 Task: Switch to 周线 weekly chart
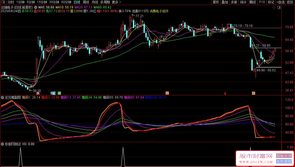(x=86, y=2)
